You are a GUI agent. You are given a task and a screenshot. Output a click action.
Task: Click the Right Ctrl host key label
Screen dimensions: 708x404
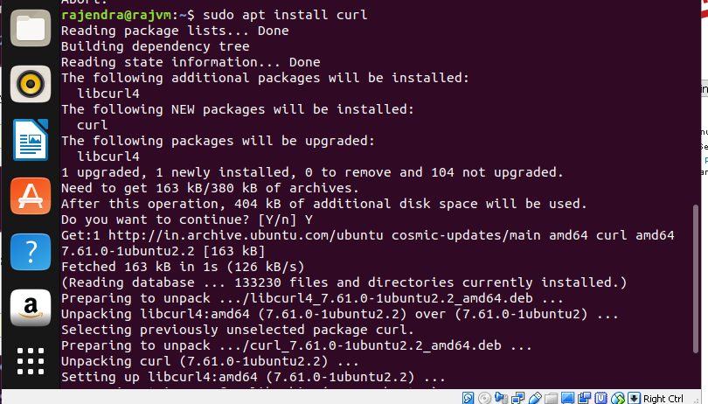(663, 398)
